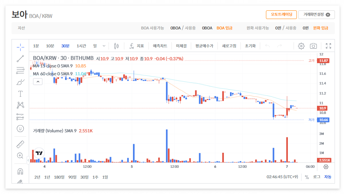345x194 pixels.
Task: Enter fullscreen chart mode
Action: 328,46
